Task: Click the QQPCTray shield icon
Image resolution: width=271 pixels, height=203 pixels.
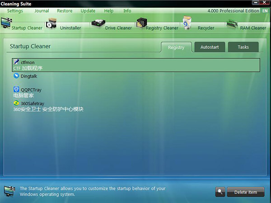Action: (16, 90)
